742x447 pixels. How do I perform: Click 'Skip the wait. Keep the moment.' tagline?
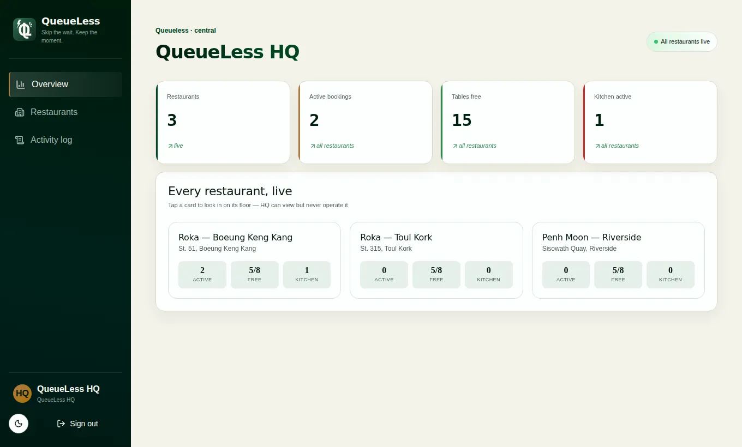click(x=69, y=37)
